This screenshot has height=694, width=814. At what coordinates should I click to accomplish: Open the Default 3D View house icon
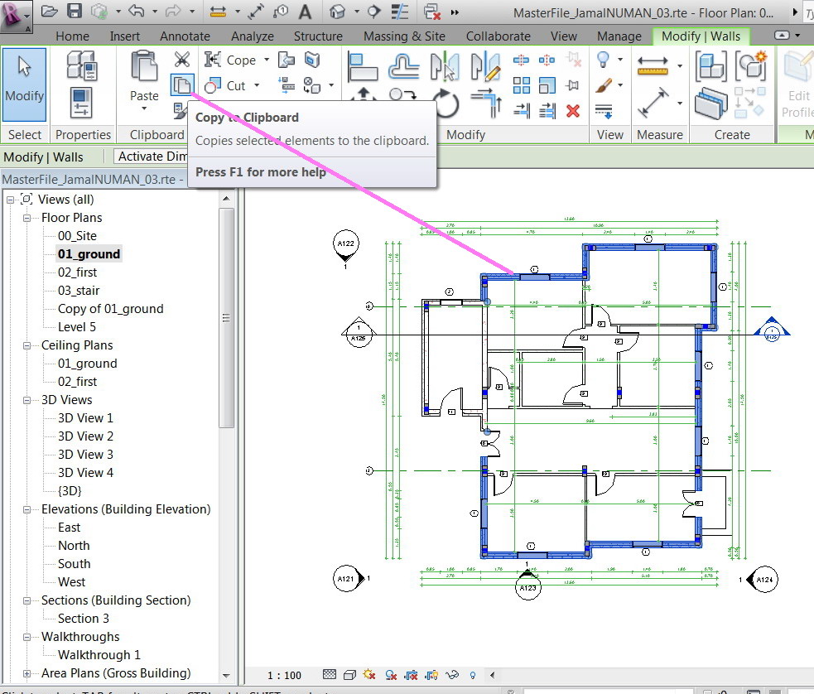coord(337,12)
